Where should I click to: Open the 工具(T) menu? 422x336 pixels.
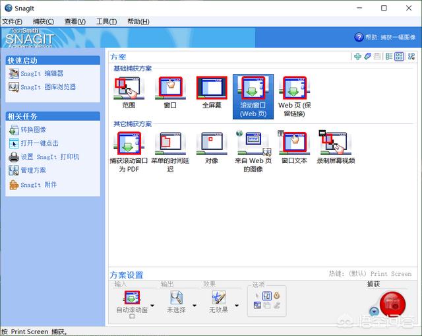click(x=107, y=22)
